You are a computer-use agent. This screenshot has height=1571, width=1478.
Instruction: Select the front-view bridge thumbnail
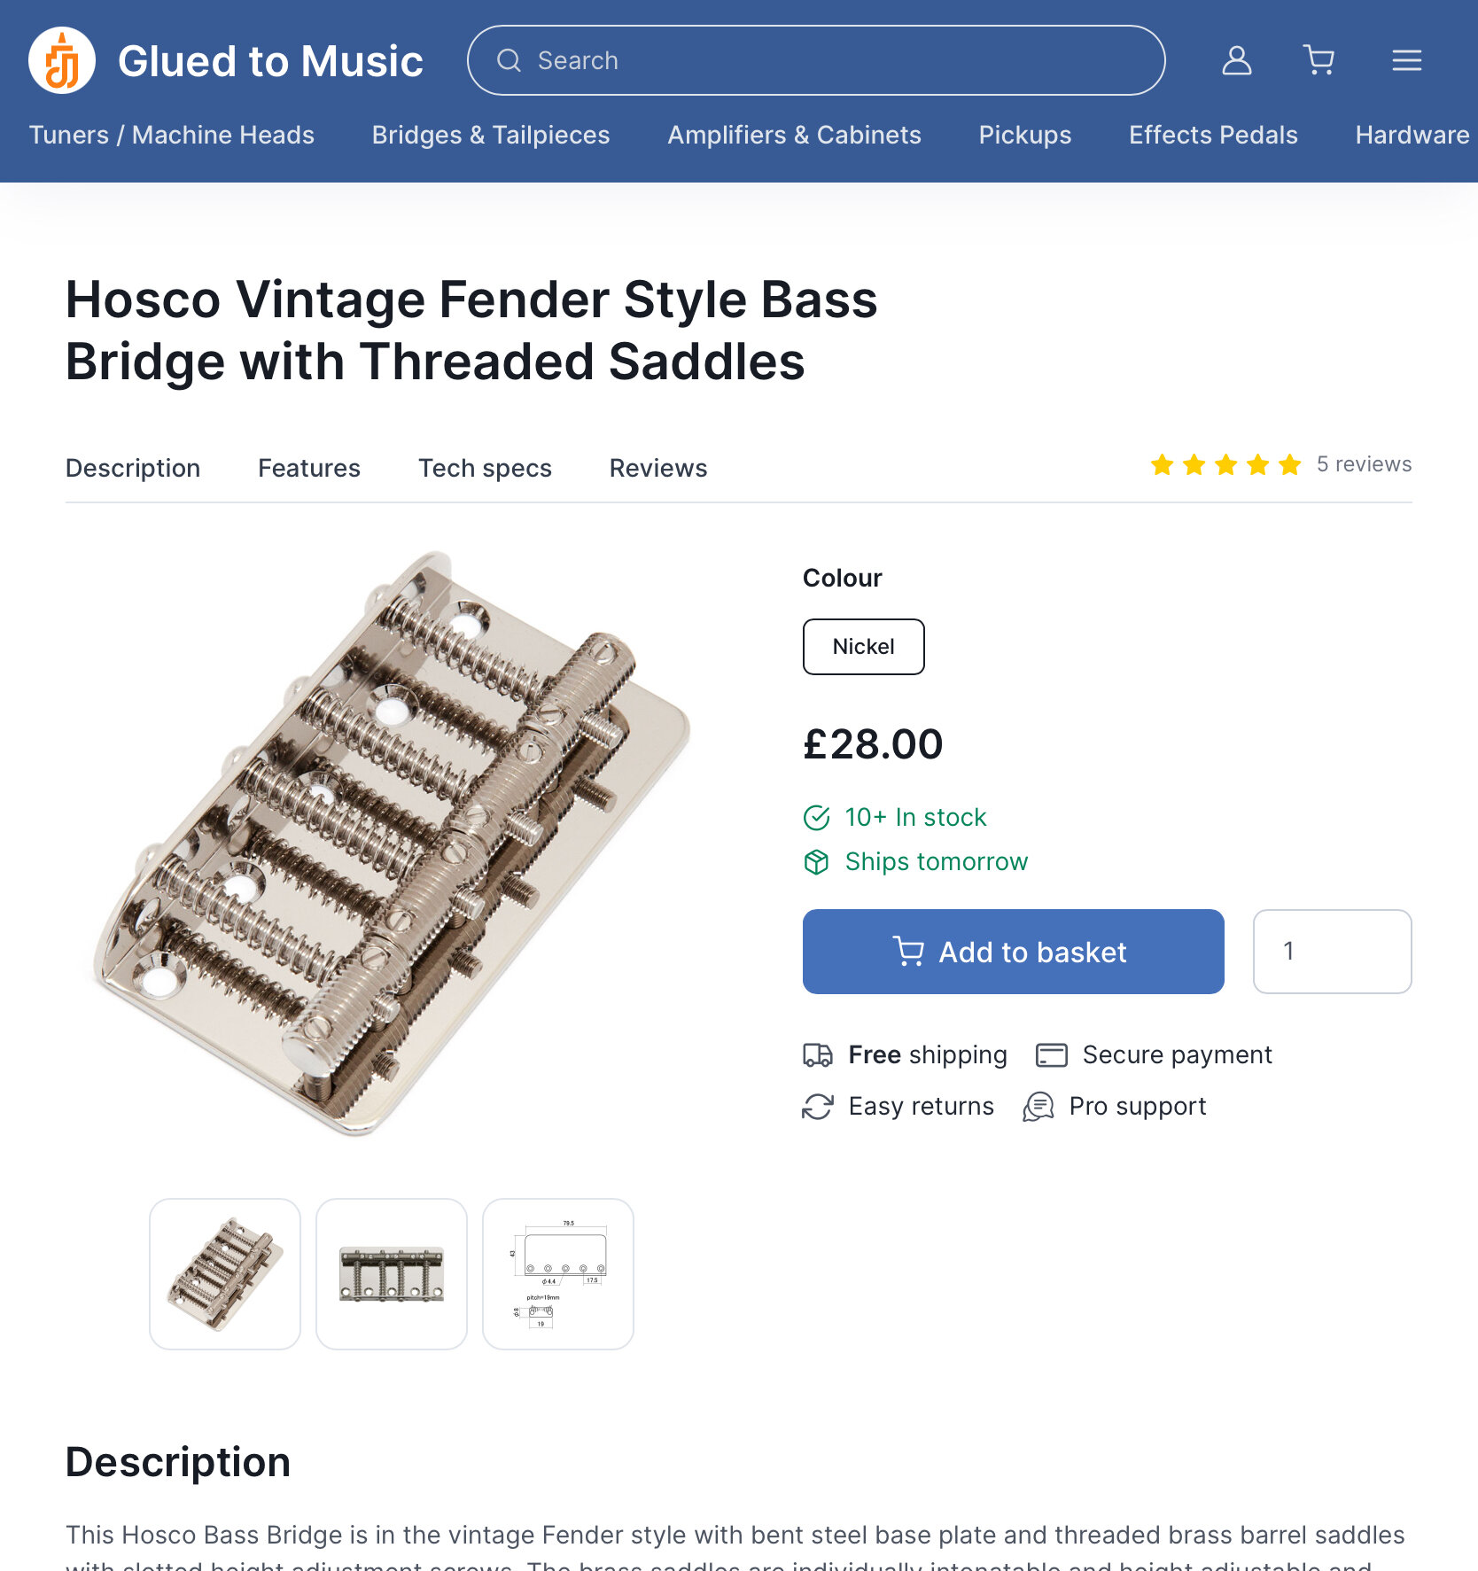(392, 1274)
